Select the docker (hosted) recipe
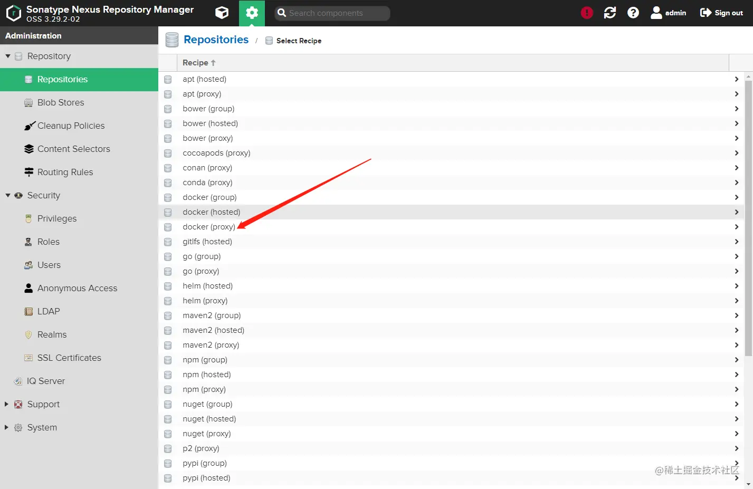 [451, 212]
